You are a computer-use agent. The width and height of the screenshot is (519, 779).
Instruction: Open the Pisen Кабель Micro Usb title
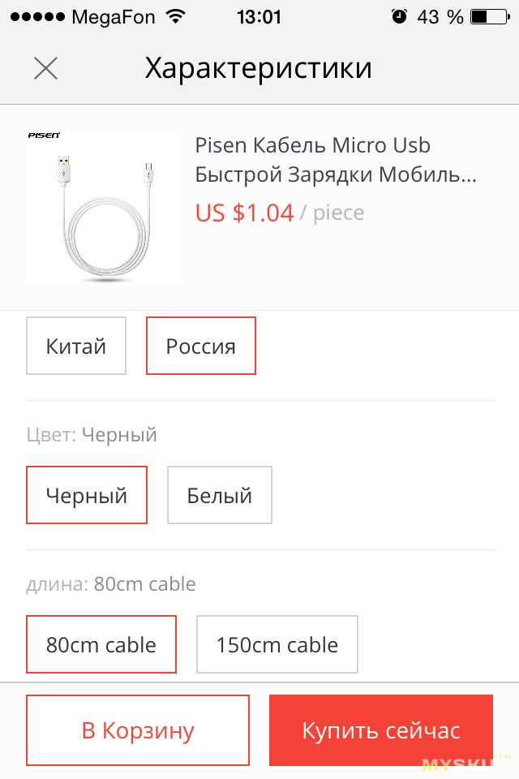335,160
